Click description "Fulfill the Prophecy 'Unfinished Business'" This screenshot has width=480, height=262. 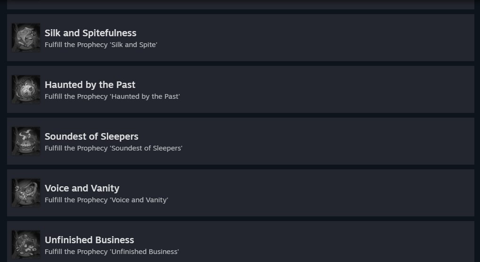tap(112, 252)
